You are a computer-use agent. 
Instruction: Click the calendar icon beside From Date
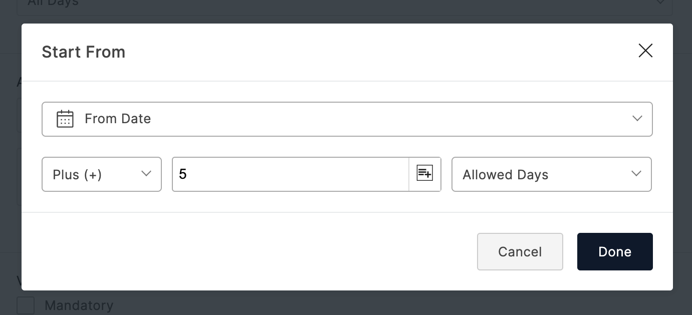[65, 119]
